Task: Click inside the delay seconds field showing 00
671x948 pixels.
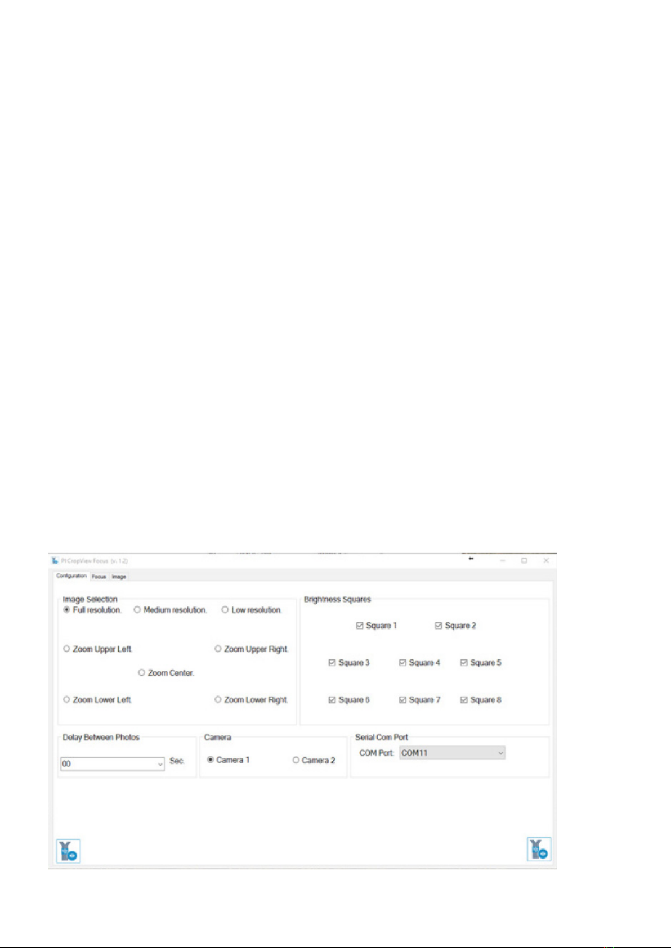Action: 107,764
